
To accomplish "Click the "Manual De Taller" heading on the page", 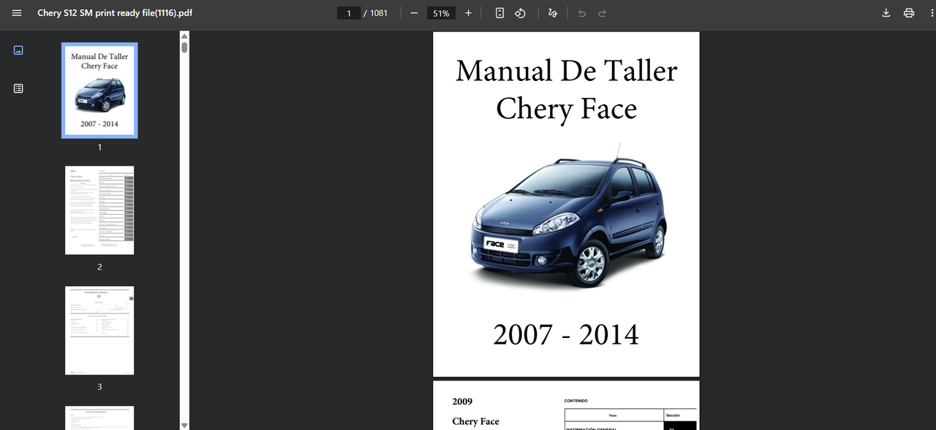I will [567, 71].
